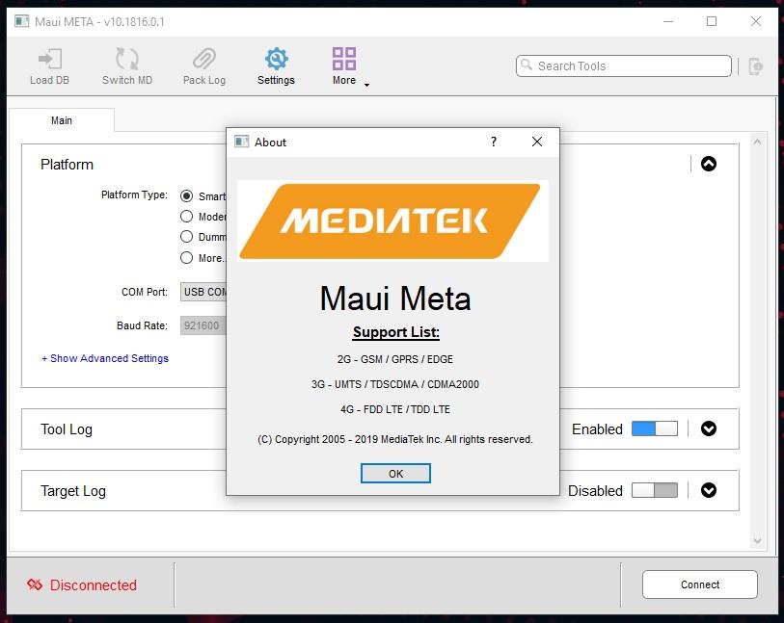Click the About dialog help question mark

click(494, 142)
